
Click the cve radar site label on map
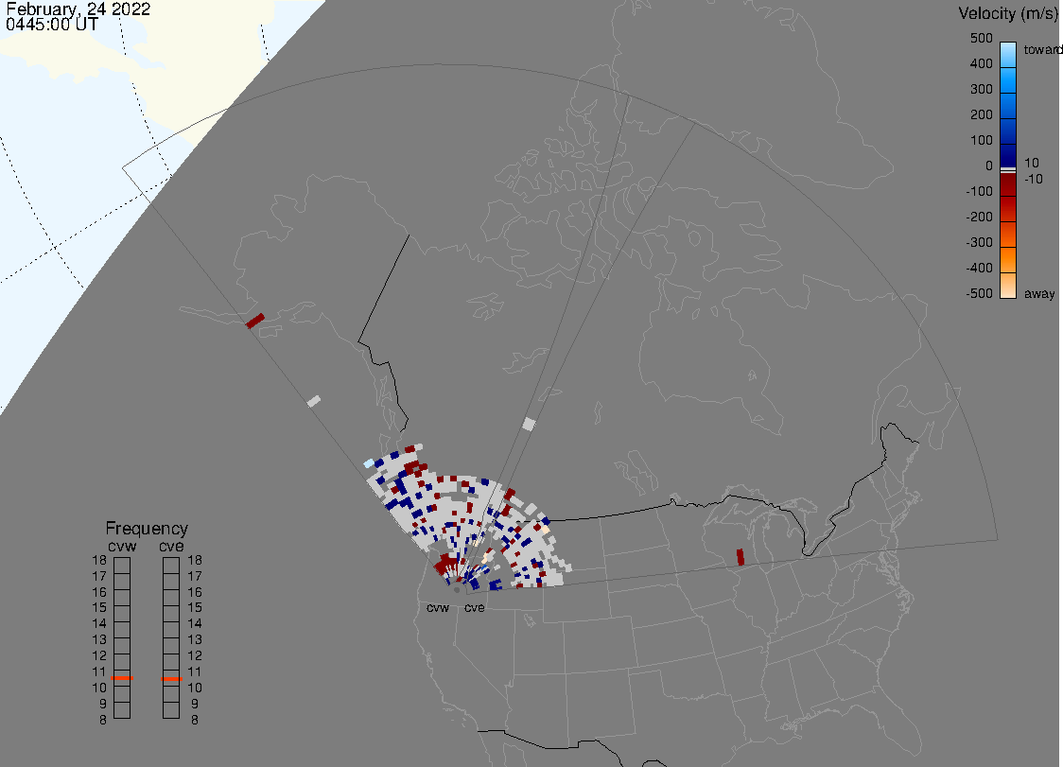pos(475,608)
